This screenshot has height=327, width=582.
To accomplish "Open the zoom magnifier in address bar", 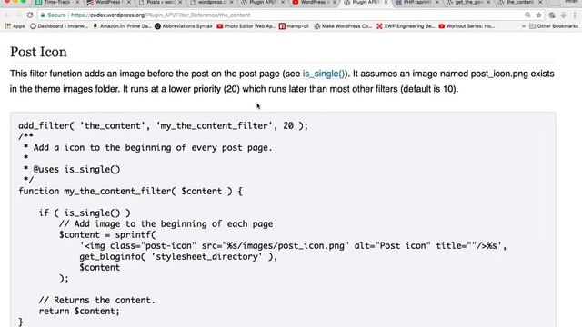I will 527,15.
